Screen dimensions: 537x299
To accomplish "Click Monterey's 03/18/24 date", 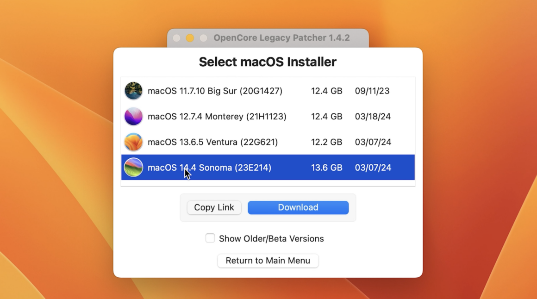I will point(373,117).
